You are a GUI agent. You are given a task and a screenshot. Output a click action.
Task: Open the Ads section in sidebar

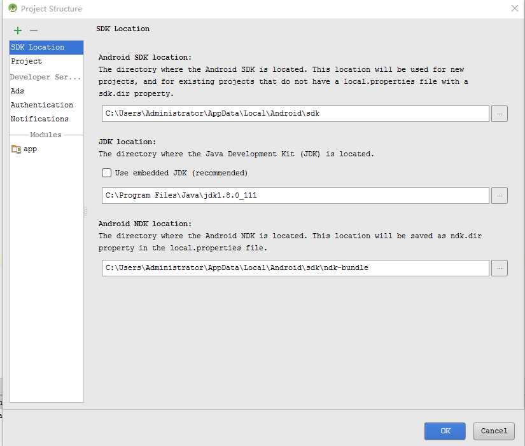(46, 91)
